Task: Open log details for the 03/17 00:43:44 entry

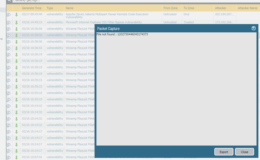Action: tap(9, 14)
